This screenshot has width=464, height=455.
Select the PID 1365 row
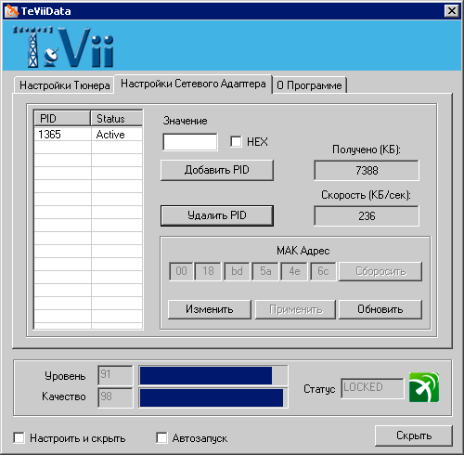(x=88, y=135)
